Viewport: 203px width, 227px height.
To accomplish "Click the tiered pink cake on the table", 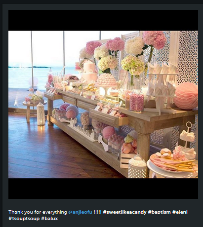I will (89, 72).
